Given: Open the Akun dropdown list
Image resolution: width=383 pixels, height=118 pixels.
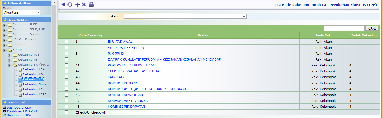Looking at the screenshot, I should pos(185,16).
